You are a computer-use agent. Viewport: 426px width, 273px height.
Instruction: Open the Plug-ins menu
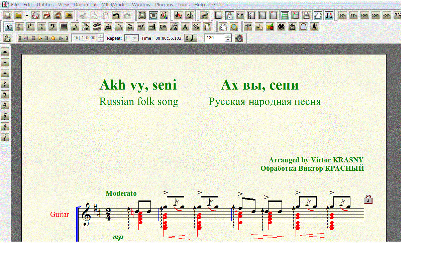tap(164, 5)
